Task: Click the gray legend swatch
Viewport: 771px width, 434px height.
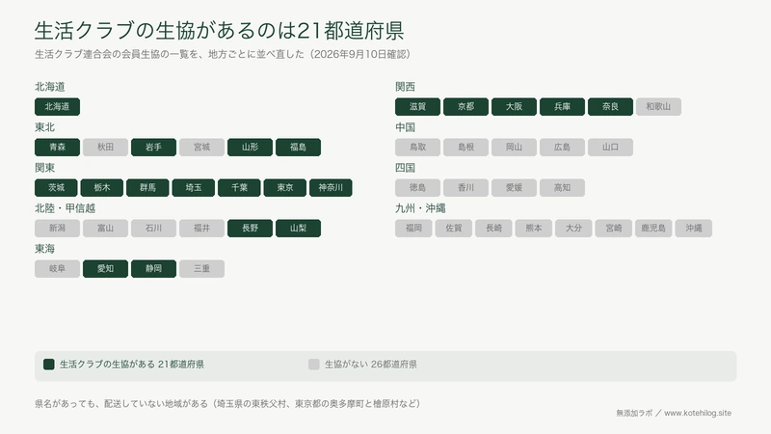Action: tap(314, 365)
